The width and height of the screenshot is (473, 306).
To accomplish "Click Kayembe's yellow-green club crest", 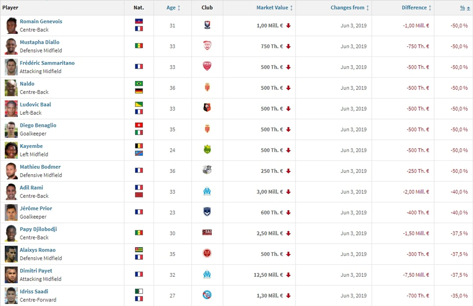I will tap(207, 150).
